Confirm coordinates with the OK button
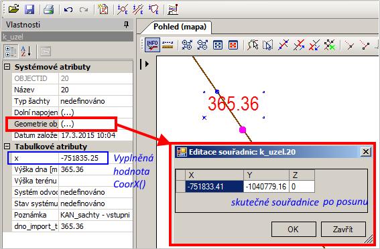Screen dimensions: 380x249 click(294, 229)
